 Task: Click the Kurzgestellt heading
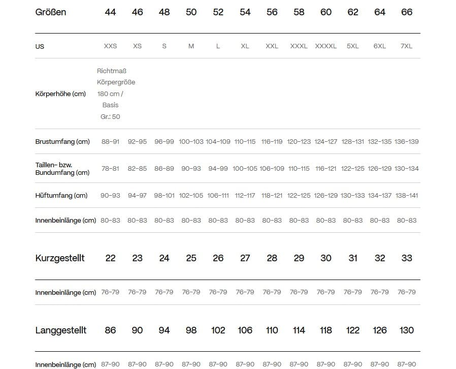tap(60, 258)
